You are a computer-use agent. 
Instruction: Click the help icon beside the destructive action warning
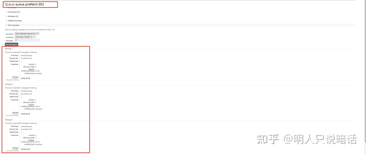coord(54,30)
